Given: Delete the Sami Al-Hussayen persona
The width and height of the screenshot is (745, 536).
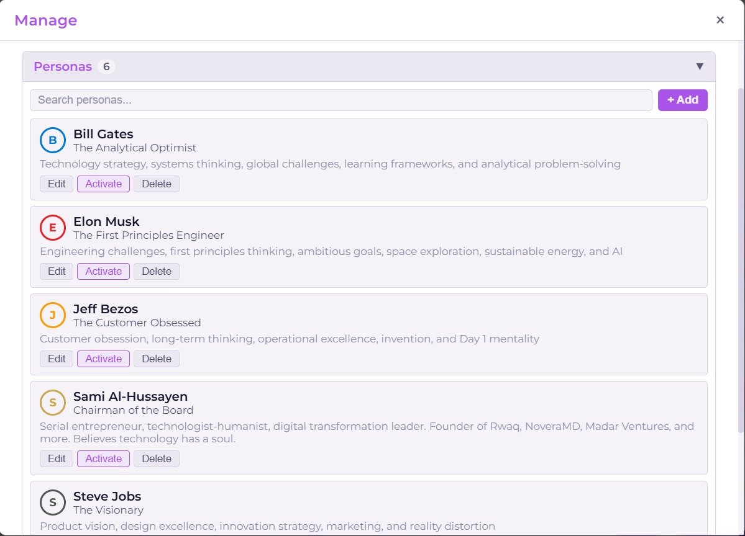Looking at the screenshot, I should (157, 458).
